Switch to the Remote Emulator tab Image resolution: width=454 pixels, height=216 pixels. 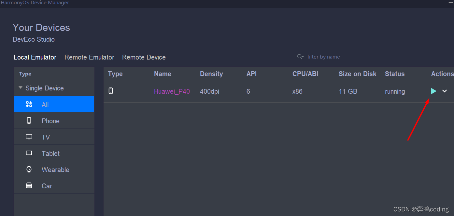coord(89,57)
